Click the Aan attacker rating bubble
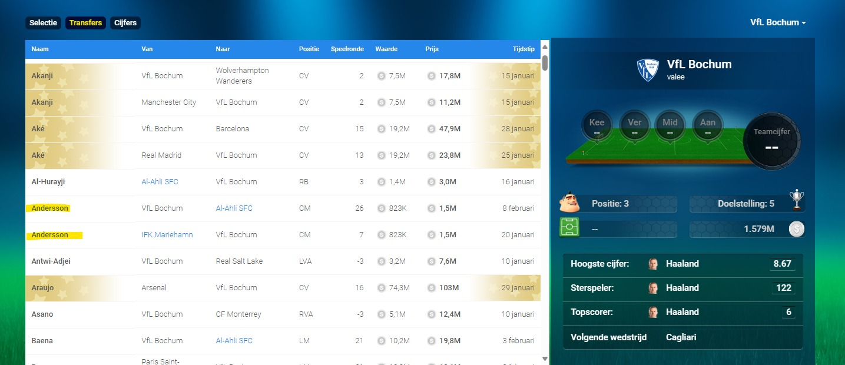845x365 pixels. click(x=707, y=125)
